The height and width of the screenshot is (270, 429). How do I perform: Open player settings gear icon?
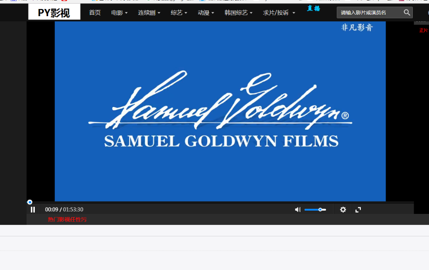343,210
